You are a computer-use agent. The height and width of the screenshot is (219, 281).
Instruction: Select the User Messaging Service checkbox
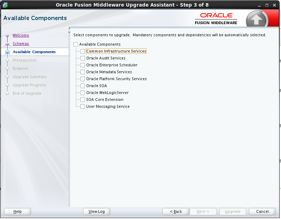pos(82,107)
